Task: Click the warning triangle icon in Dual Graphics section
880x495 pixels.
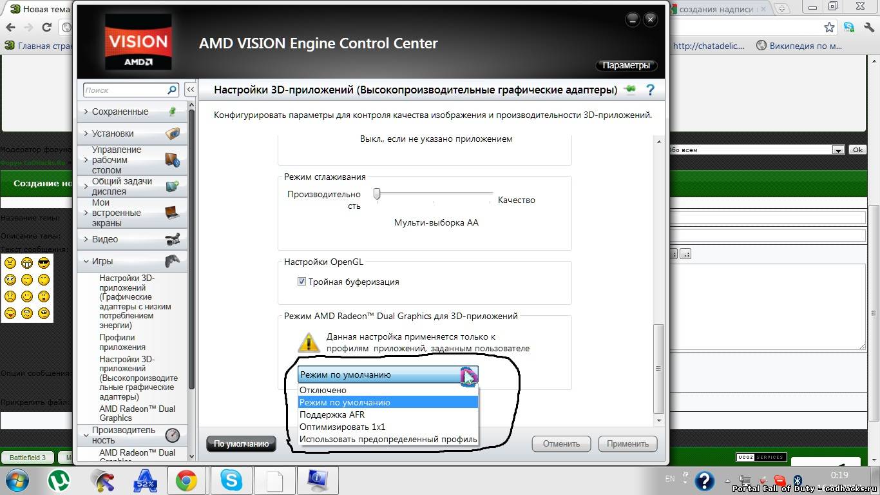Action: point(309,342)
